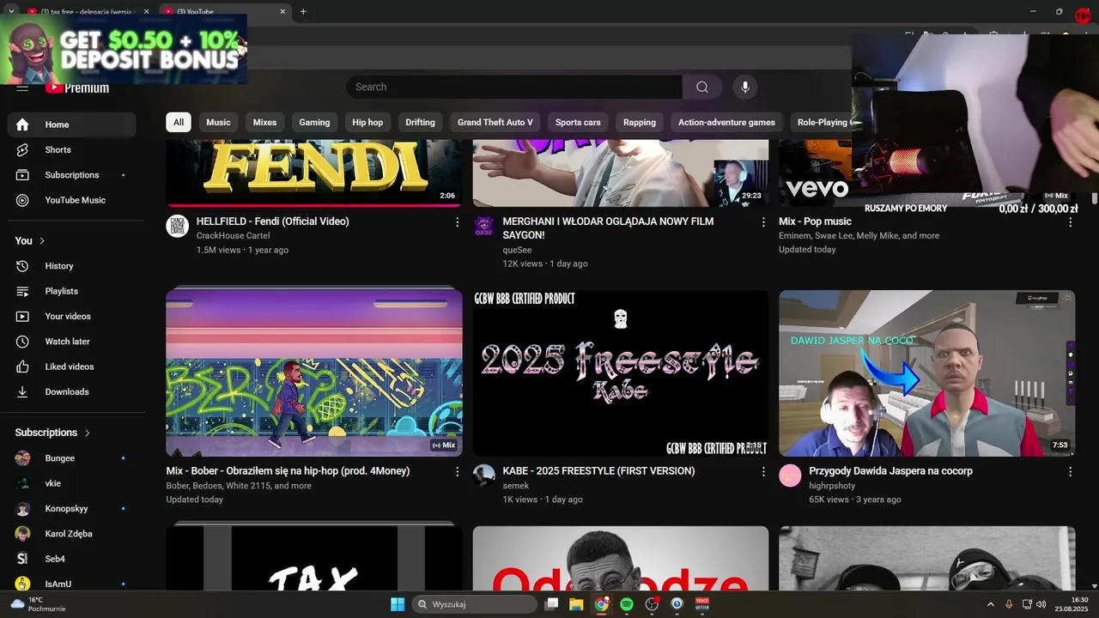1099x618 pixels.
Task: Select the Rapping filter chip
Action: (x=640, y=123)
